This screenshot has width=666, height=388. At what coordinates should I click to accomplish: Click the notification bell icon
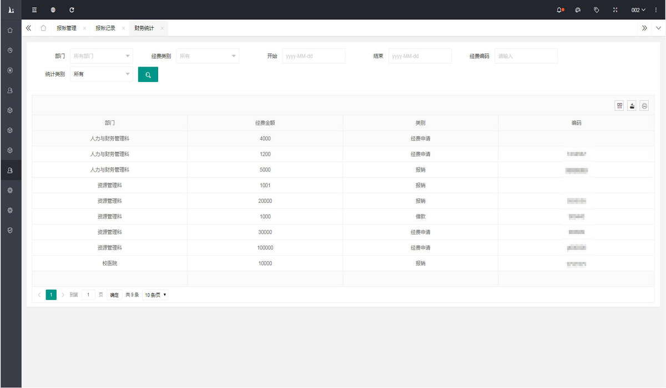[x=559, y=10]
